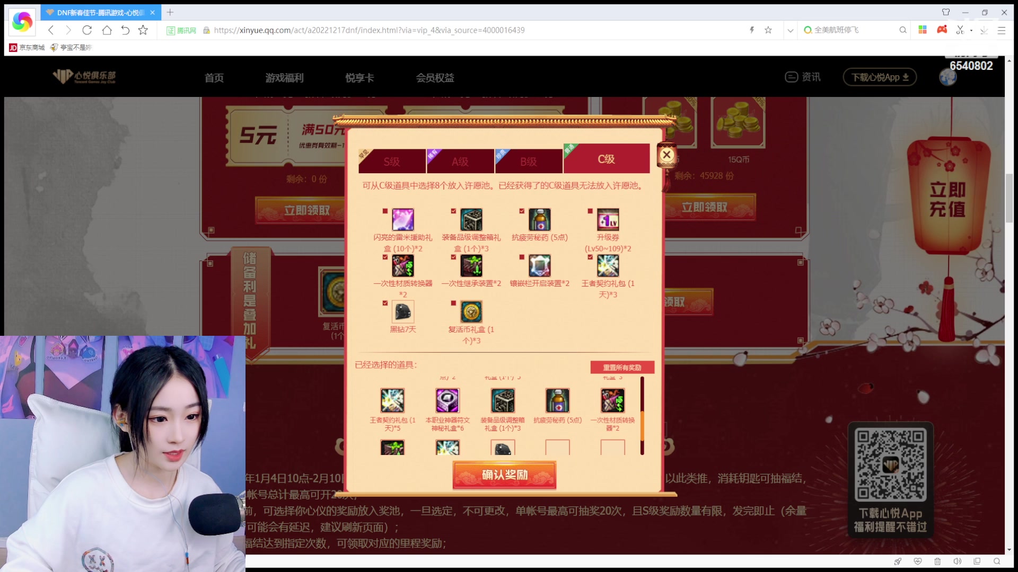Go to browser home page
The image size is (1018, 572).
tap(107, 30)
